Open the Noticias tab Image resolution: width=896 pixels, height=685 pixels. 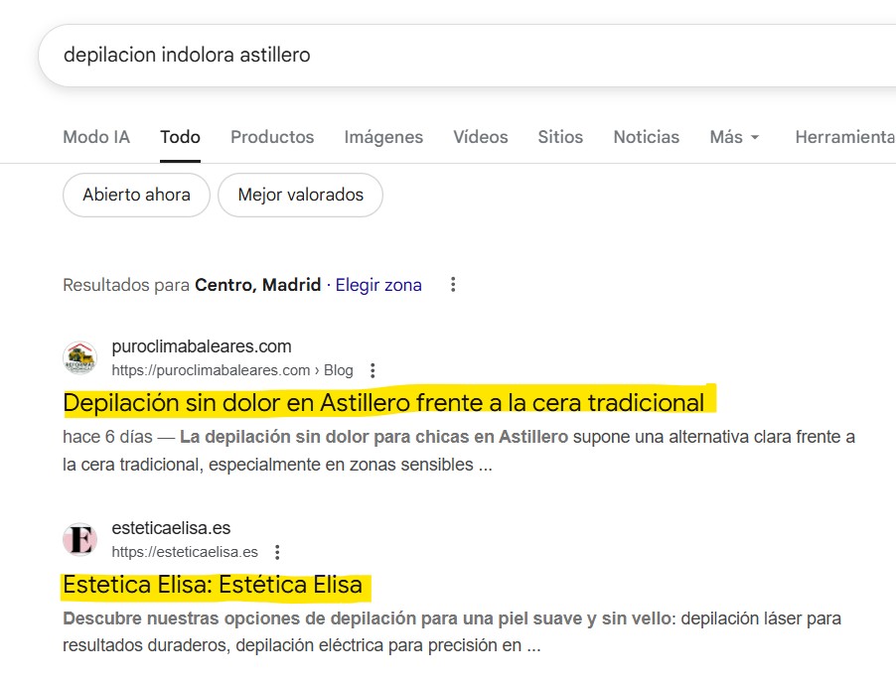click(647, 137)
